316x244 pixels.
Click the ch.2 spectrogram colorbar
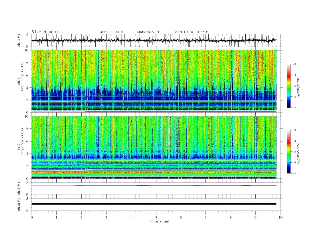[x=288, y=152]
